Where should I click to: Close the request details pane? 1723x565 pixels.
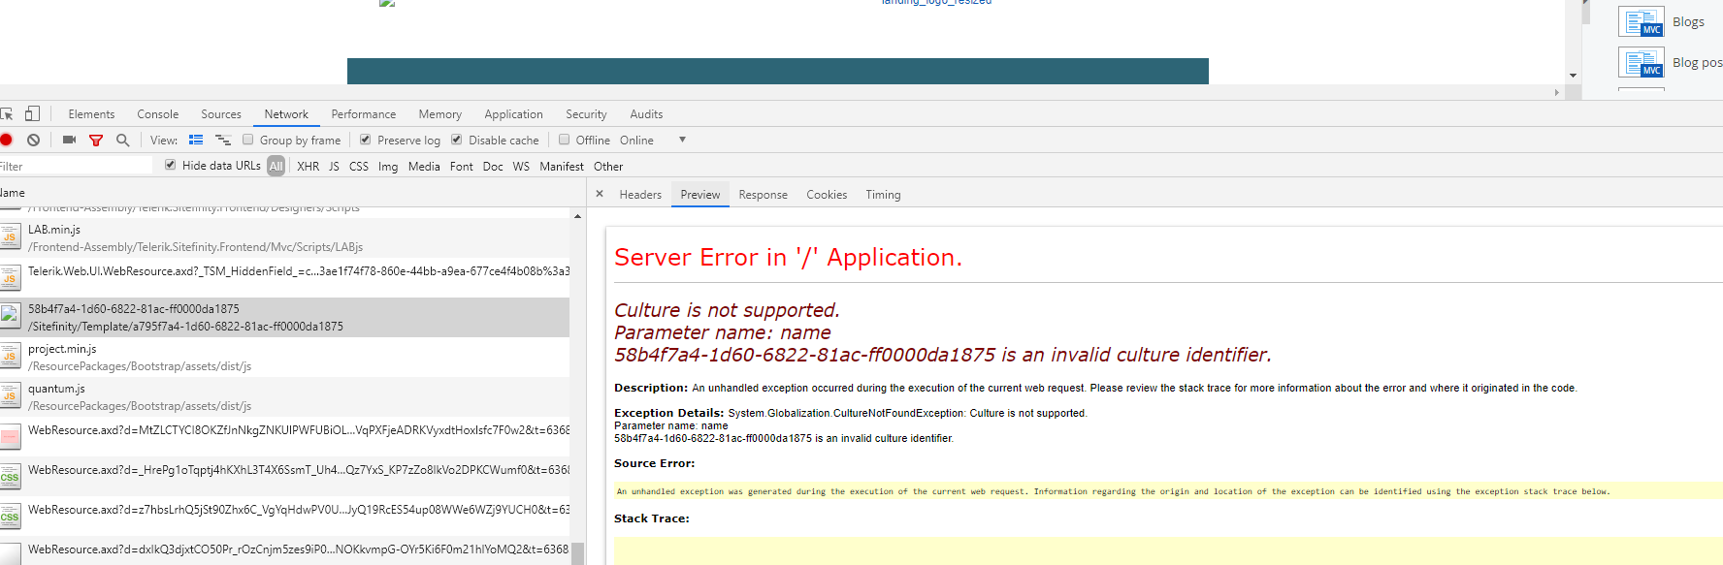pos(600,194)
